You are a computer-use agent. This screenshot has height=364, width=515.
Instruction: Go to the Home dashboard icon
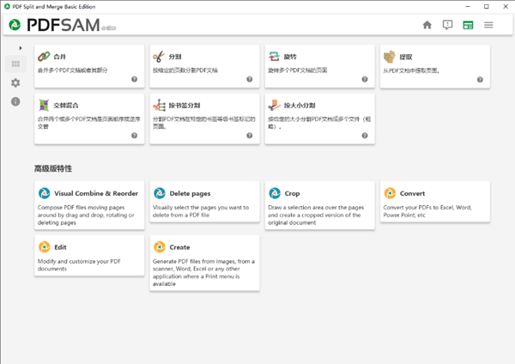(x=427, y=25)
